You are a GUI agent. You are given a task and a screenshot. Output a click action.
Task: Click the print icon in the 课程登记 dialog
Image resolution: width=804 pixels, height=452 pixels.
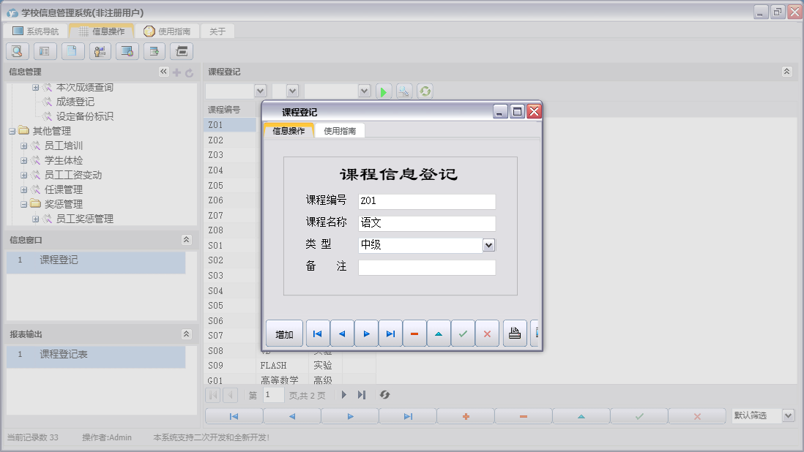[515, 334]
